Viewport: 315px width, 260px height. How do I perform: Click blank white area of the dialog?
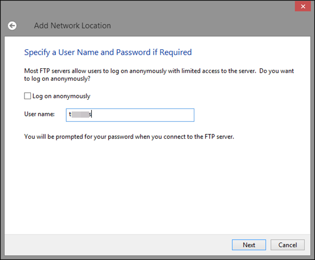click(x=157, y=186)
